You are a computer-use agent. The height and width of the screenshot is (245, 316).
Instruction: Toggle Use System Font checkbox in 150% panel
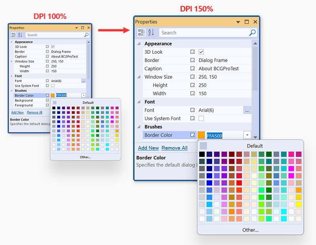point(201,118)
